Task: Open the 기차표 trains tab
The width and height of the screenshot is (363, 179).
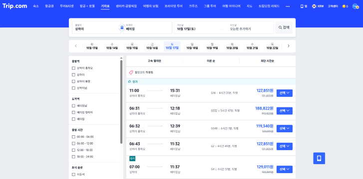Action: [105, 6]
